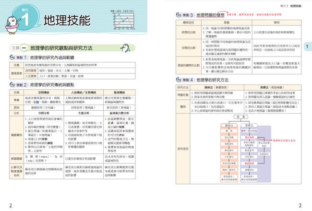Viewport: 312px width, 211px height.
Task: Click the 歸納法(事實發現) column header
Action: pyautogui.click(x=217, y=87)
